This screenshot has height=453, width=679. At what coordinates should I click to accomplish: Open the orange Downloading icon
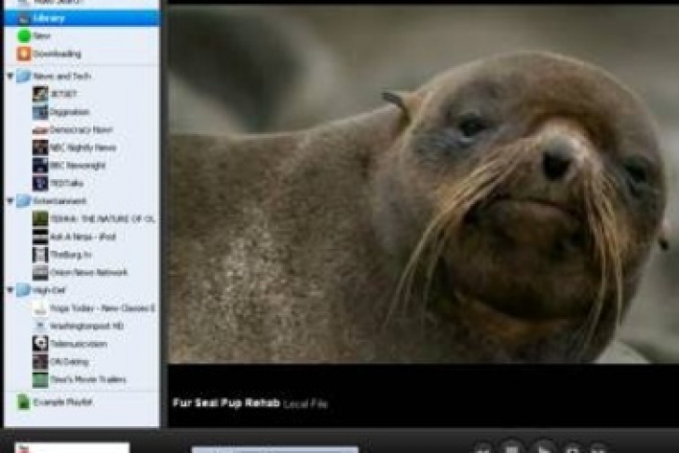coord(24,54)
